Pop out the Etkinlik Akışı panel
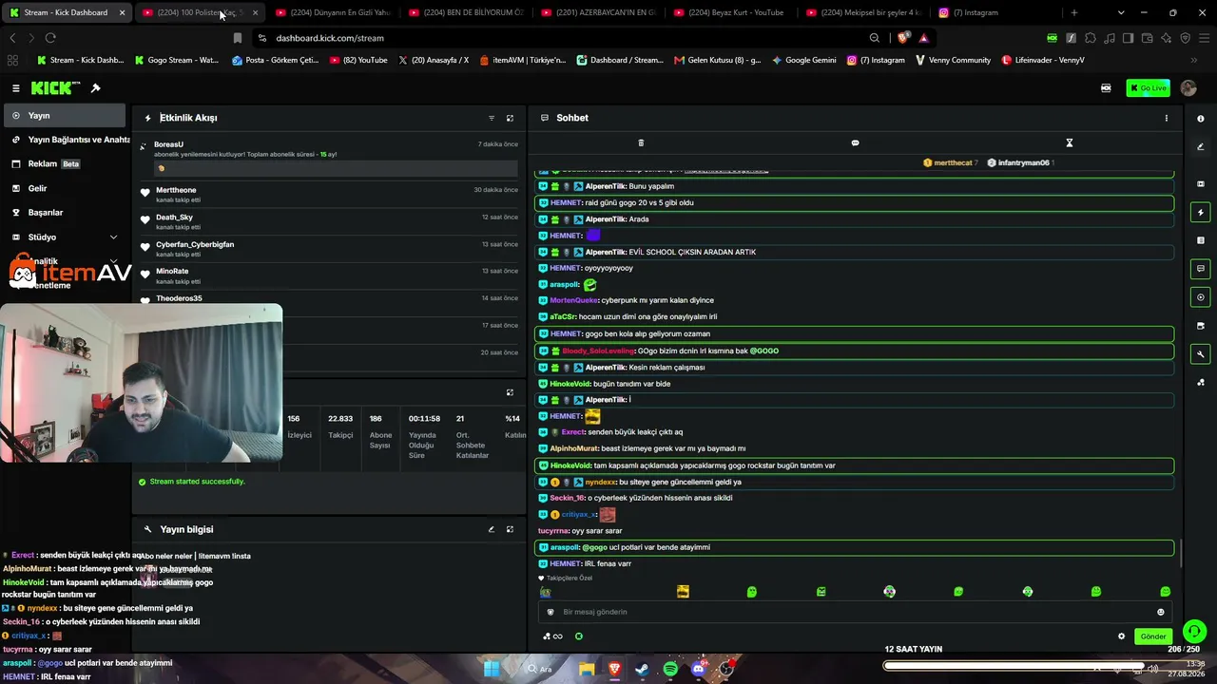 coord(510,118)
